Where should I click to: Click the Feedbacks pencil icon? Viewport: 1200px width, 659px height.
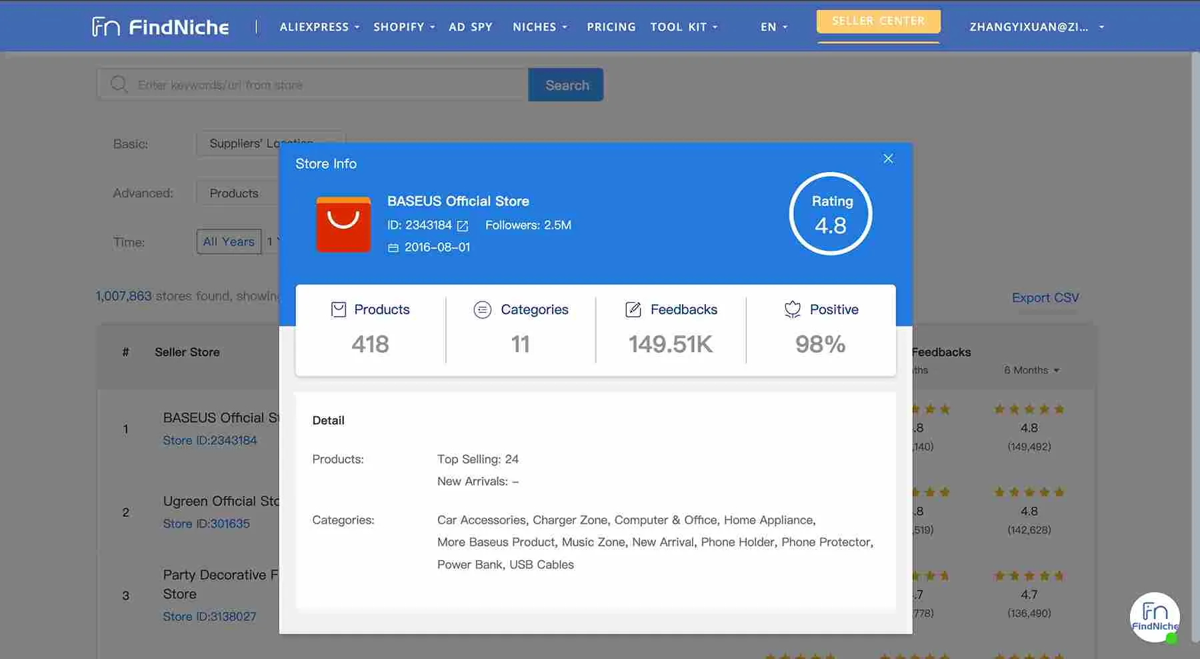632,309
